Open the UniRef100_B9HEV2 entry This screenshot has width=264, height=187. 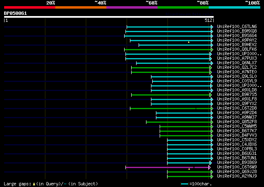(237, 45)
